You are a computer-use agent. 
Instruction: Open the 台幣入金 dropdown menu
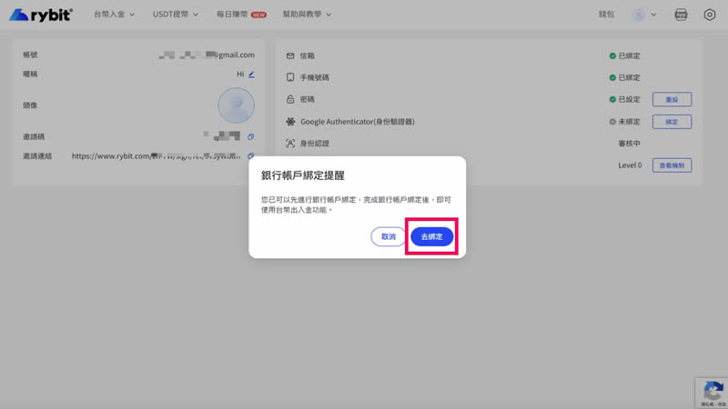click(114, 15)
